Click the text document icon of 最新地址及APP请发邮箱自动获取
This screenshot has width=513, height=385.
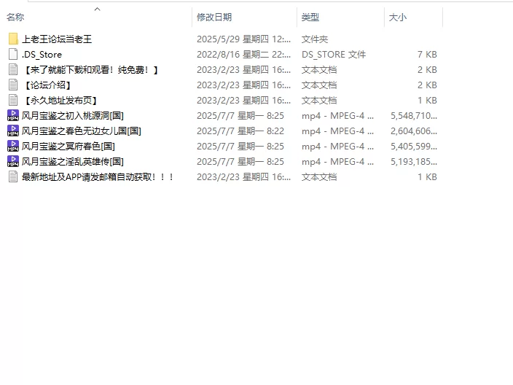coord(13,177)
